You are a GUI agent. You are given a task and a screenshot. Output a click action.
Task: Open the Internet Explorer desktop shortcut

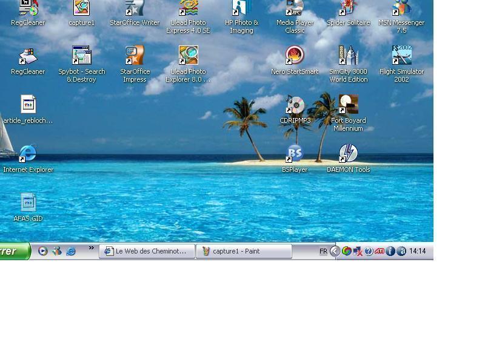coord(28,154)
